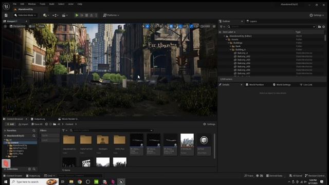Image resolution: width=329 pixels, height=185 pixels.
Task: Open the Platforms dropdown
Action: coord(111,15)
